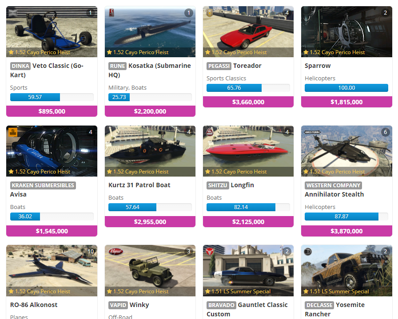Click the Longfin 82.14 rating bar
The image size is (398, 319).
248,207
